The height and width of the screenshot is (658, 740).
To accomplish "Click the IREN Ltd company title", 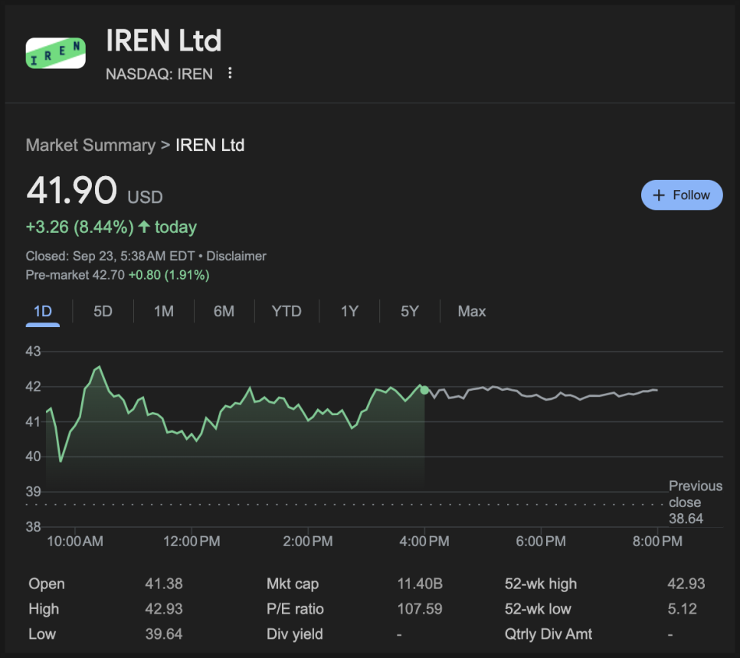I will point(164,41).
